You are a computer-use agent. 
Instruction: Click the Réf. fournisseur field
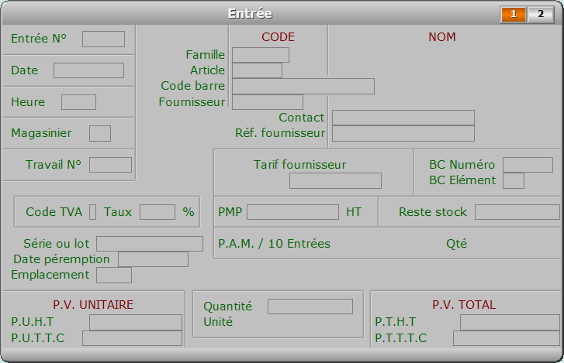pyautogui.click(x=403, y=133)
